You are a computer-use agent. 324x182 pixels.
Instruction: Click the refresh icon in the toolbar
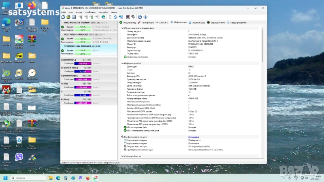coord(63,17)
